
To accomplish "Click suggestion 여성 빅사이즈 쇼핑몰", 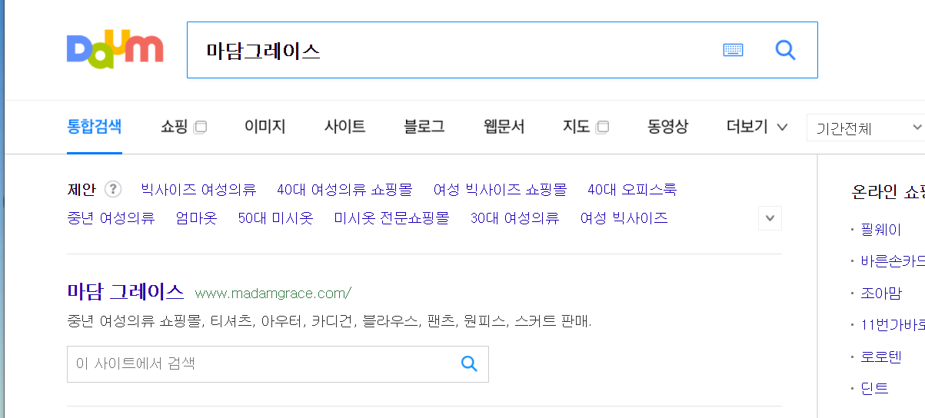I will pos(500,189).
